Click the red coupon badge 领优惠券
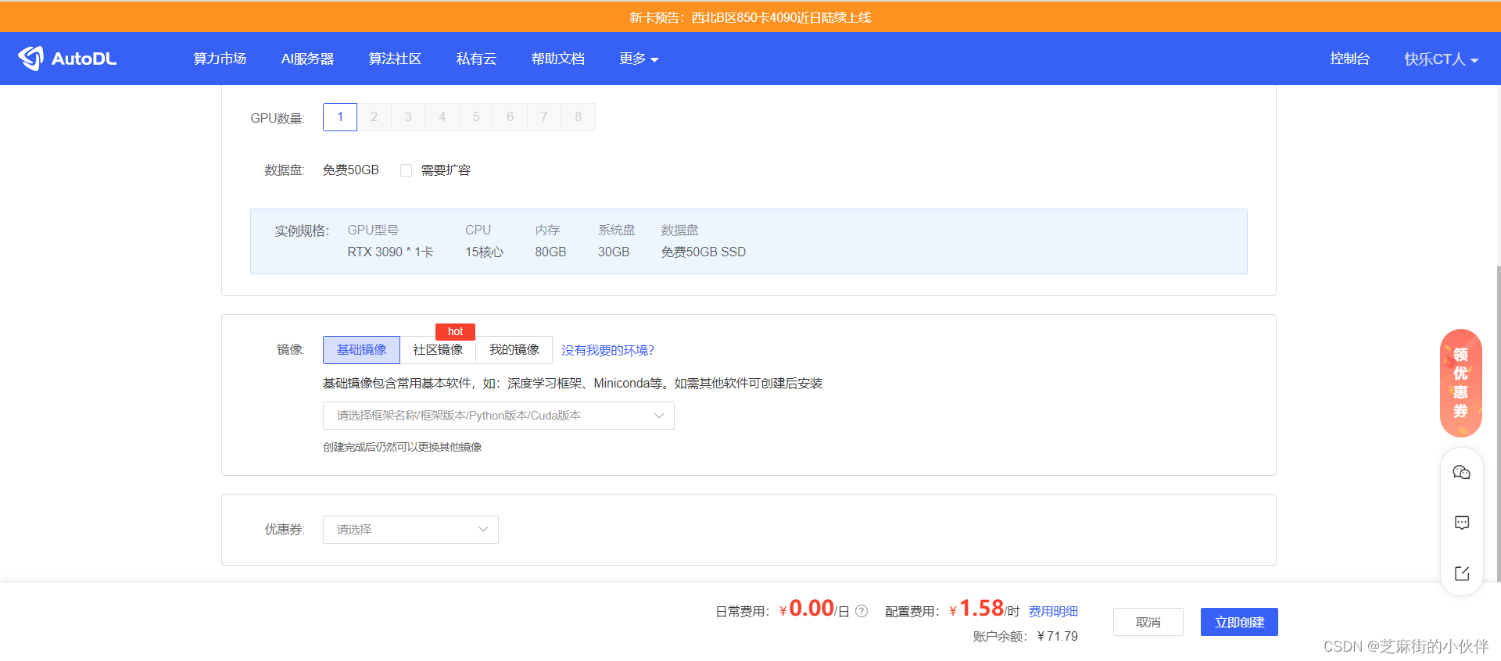 coord(1460,383)
